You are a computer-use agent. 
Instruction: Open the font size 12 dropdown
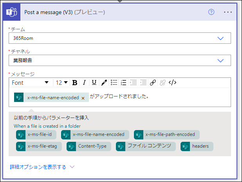pos(61,82)
